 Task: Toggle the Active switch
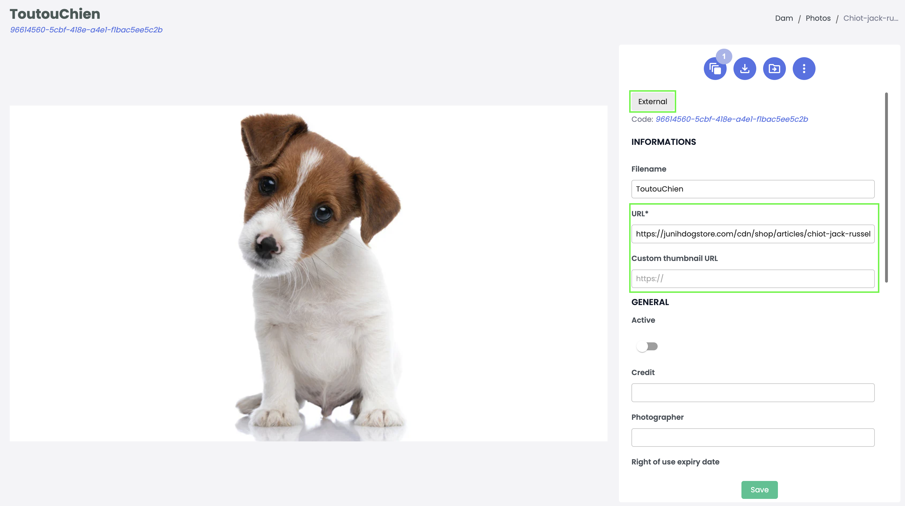tap(647, 346)
